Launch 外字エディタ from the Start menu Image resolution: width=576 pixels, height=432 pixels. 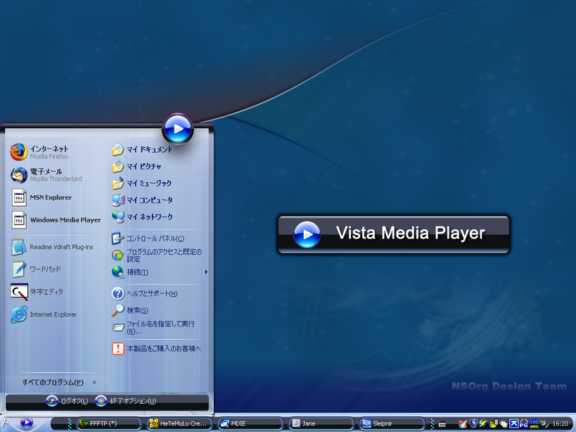pos(37,292)
